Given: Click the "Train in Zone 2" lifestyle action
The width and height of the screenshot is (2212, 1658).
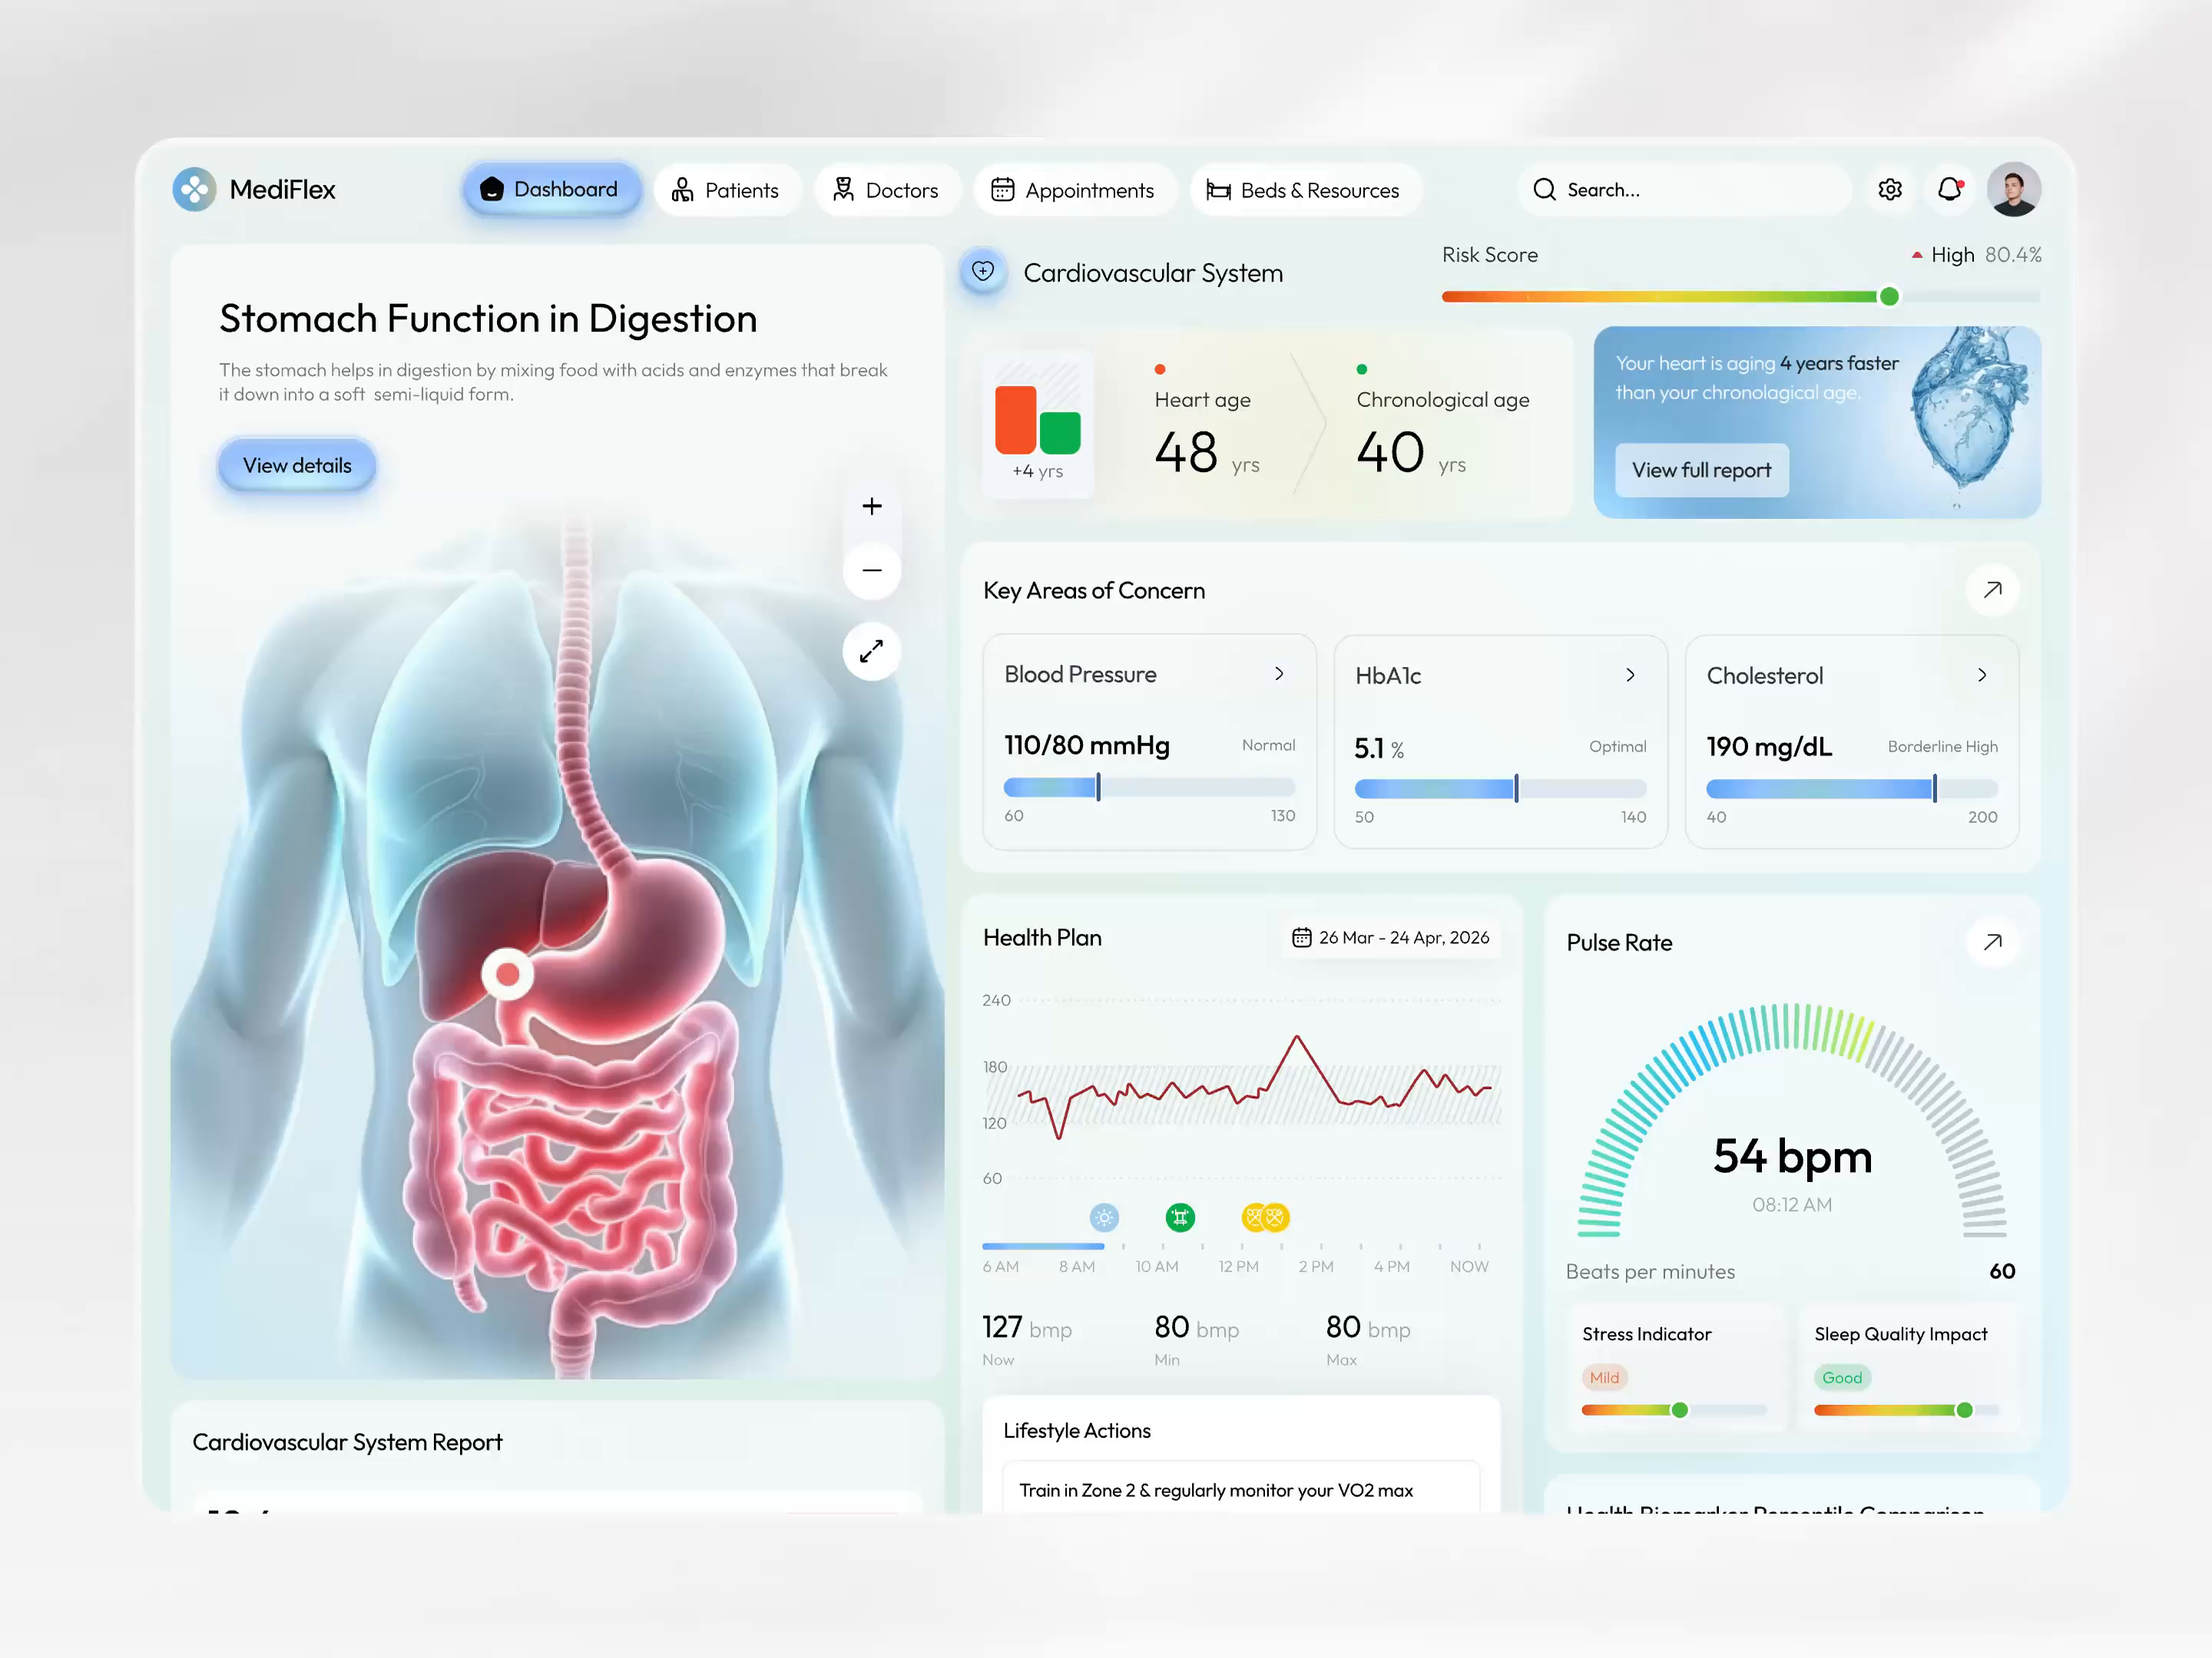Looking at the screenshot, I should coord(1241,1489).
